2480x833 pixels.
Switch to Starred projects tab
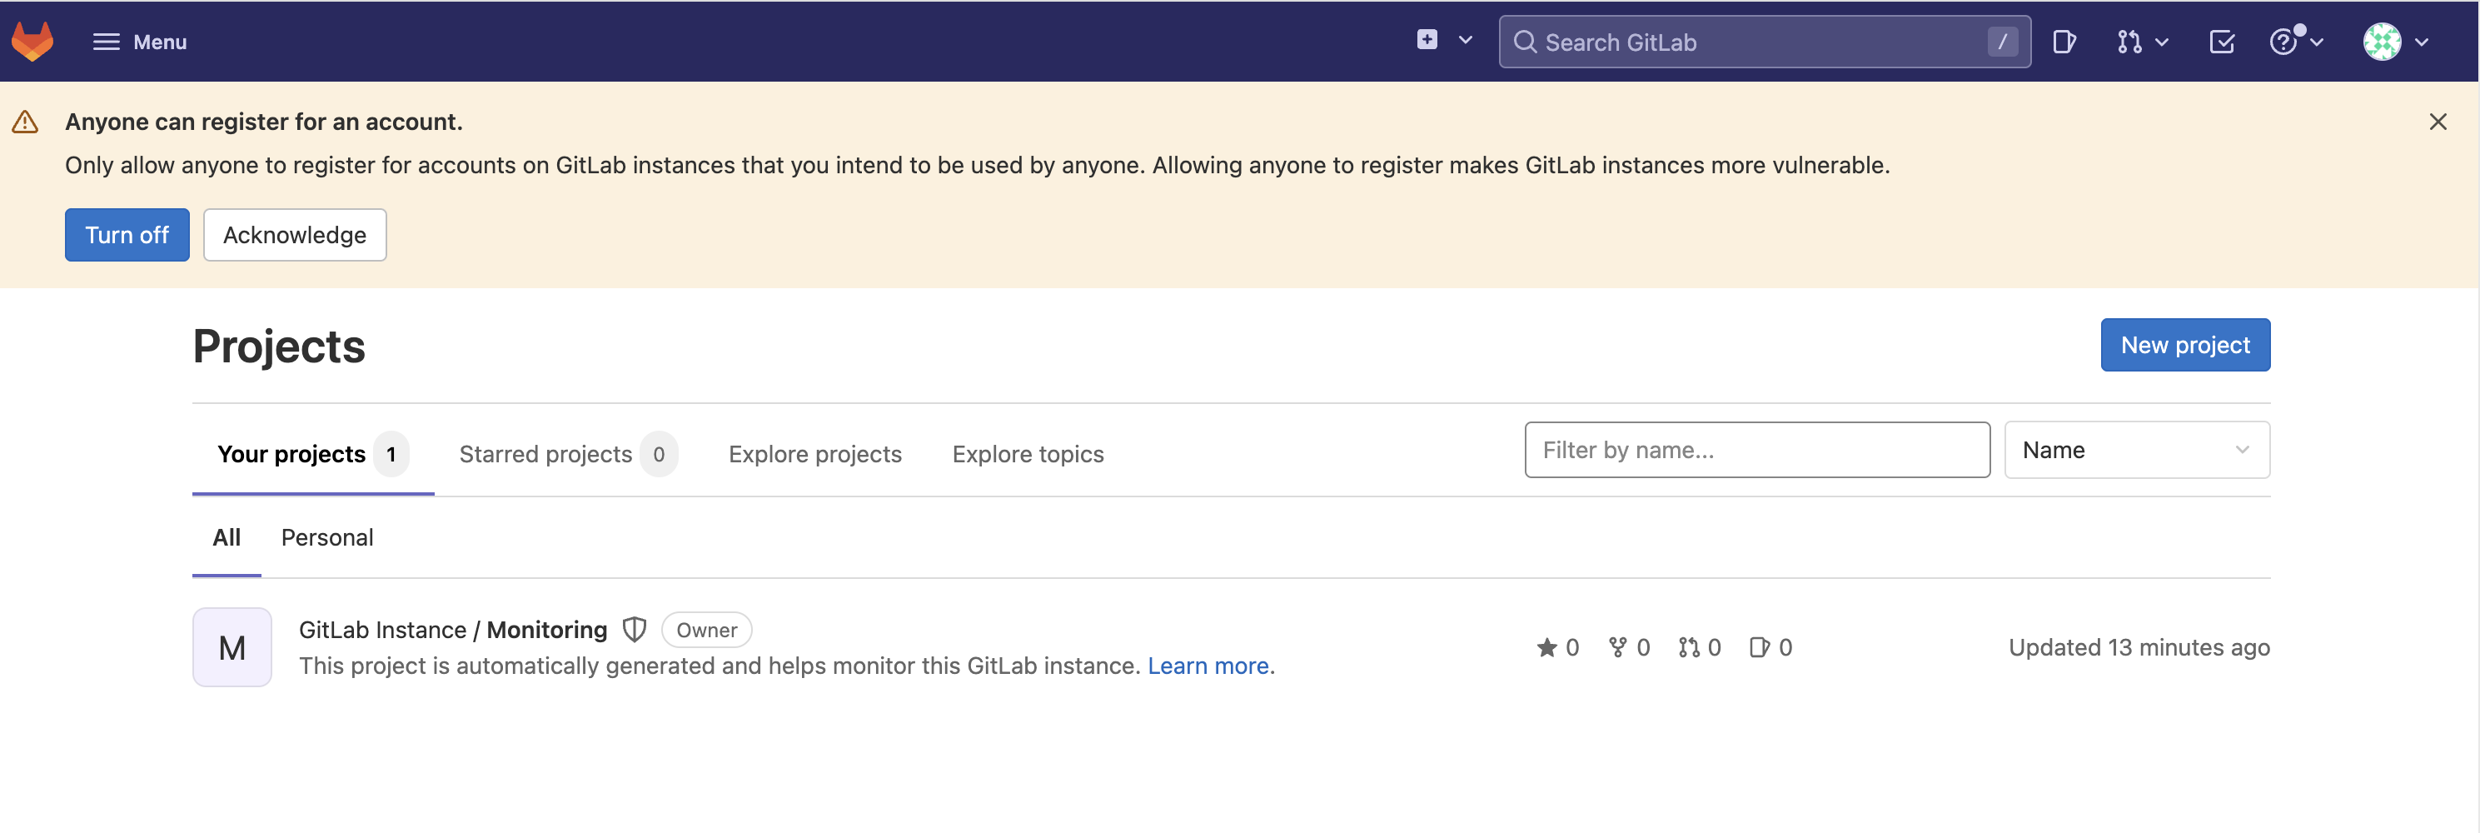pyautogui.click(x=568, y=454)
